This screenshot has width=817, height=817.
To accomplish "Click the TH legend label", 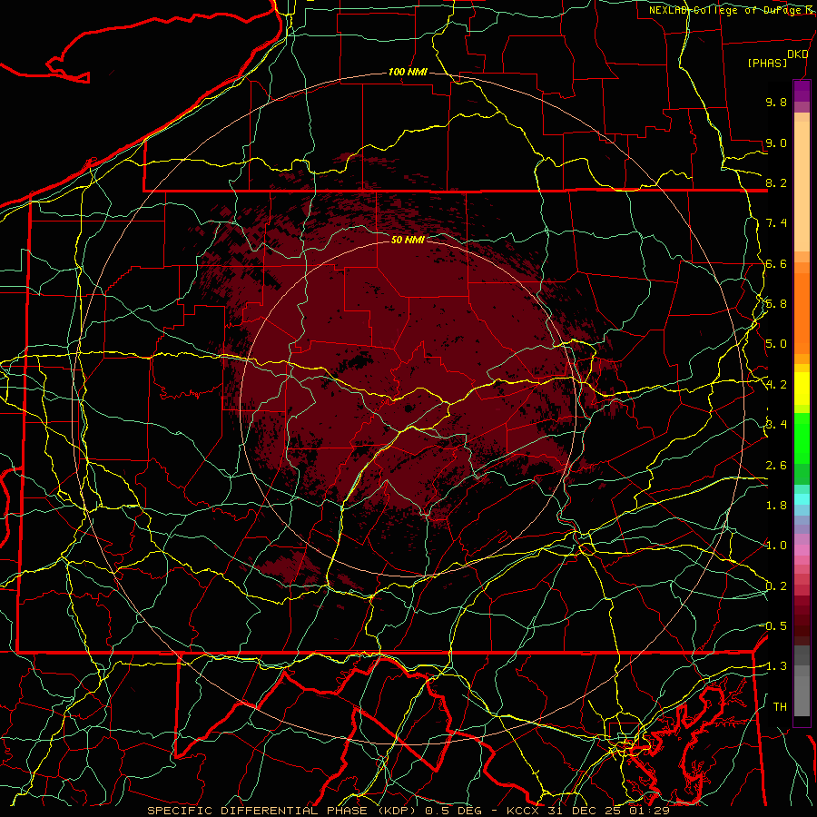I will [780, 707].
